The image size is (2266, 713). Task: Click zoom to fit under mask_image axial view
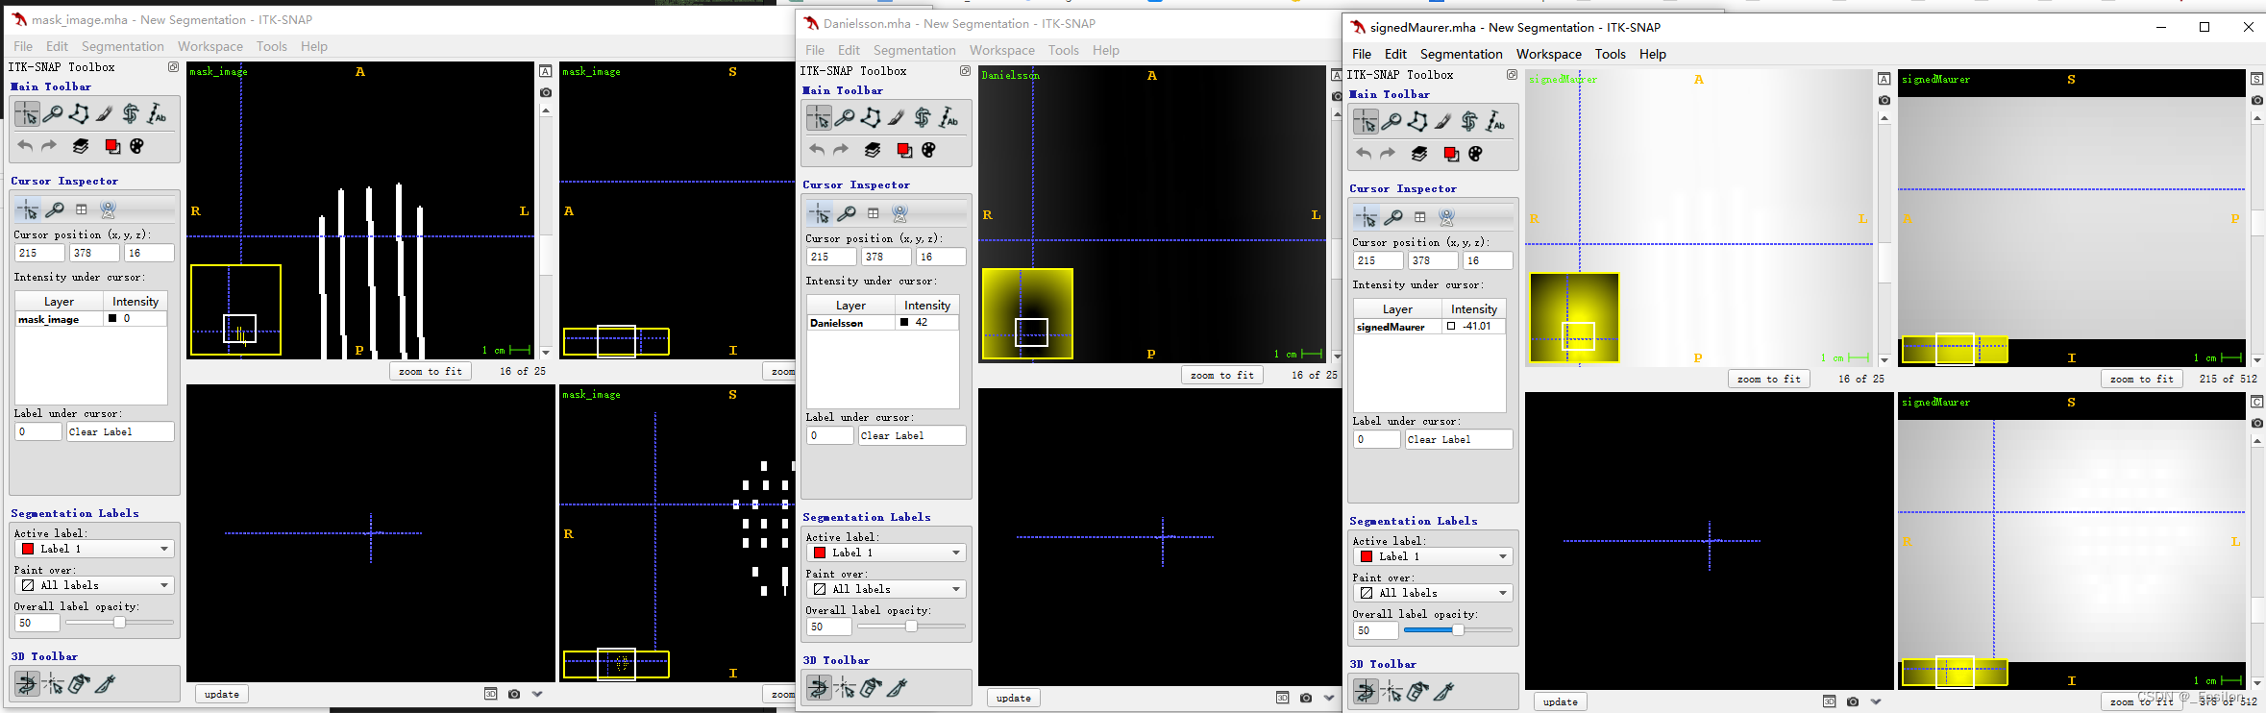431,371
